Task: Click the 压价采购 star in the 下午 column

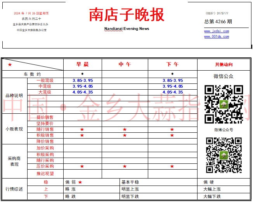Action: pyautogui.click(x=172, y=166)
